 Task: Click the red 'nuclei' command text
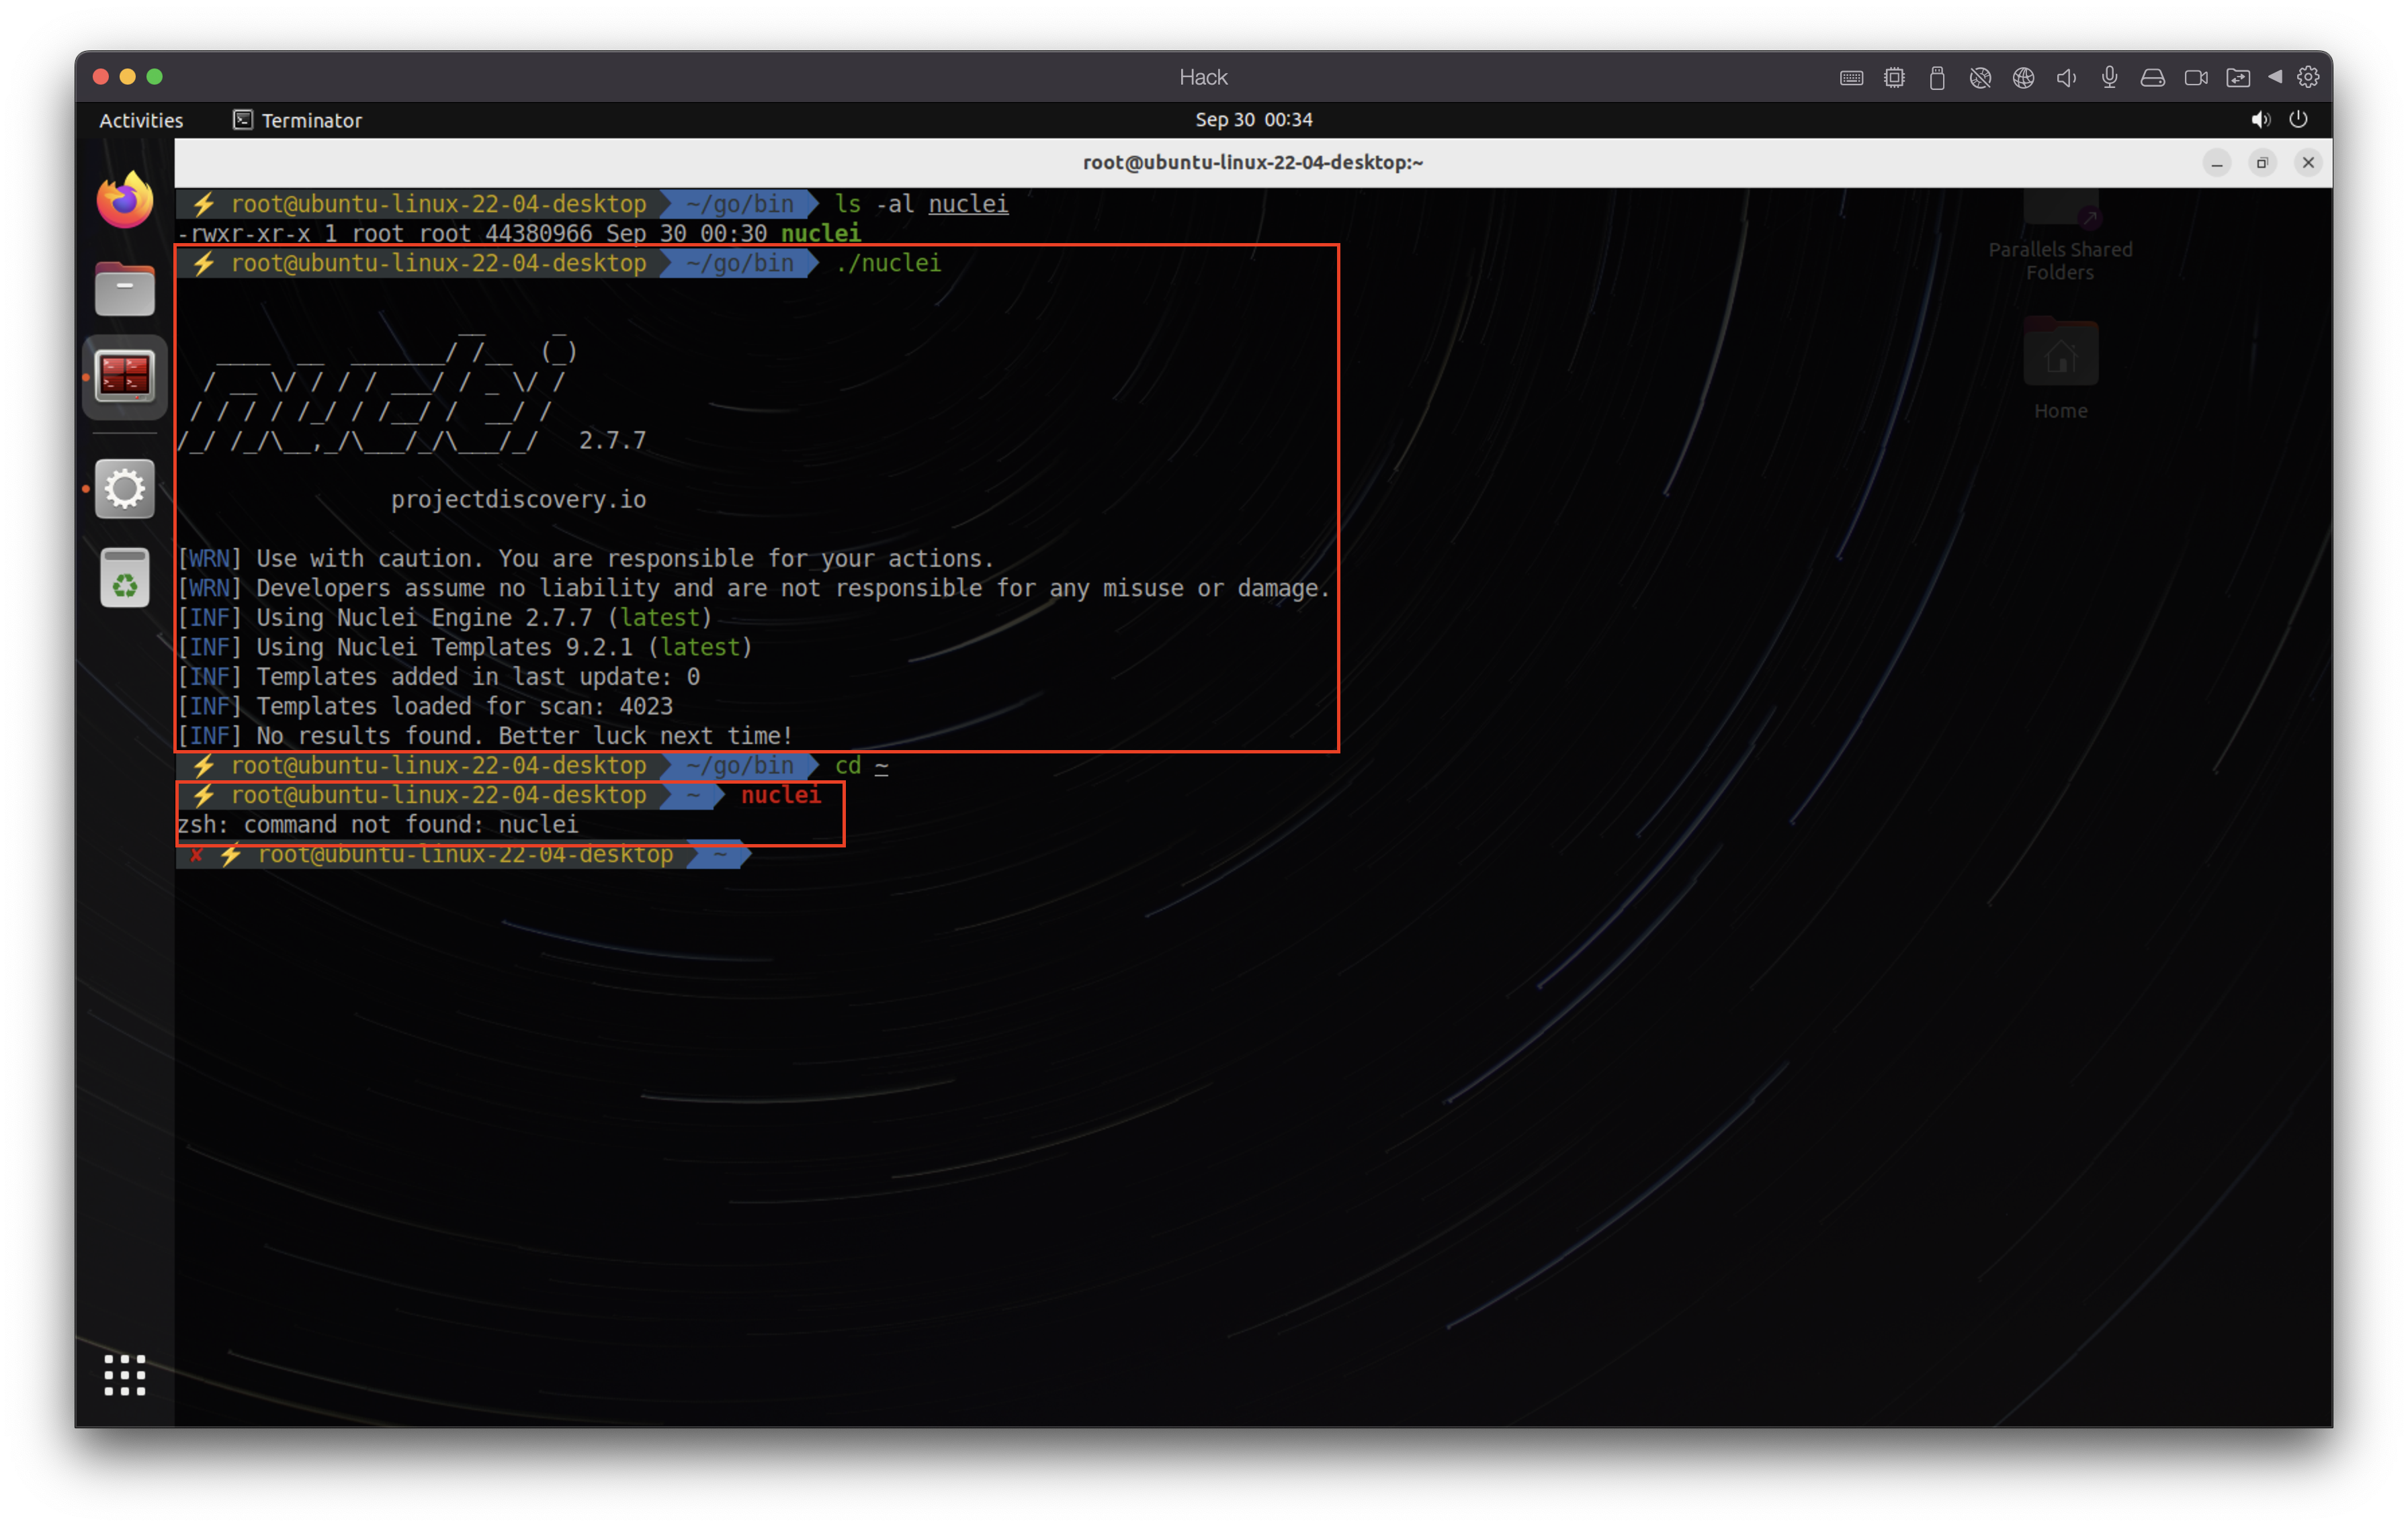(x=781, y=796)
